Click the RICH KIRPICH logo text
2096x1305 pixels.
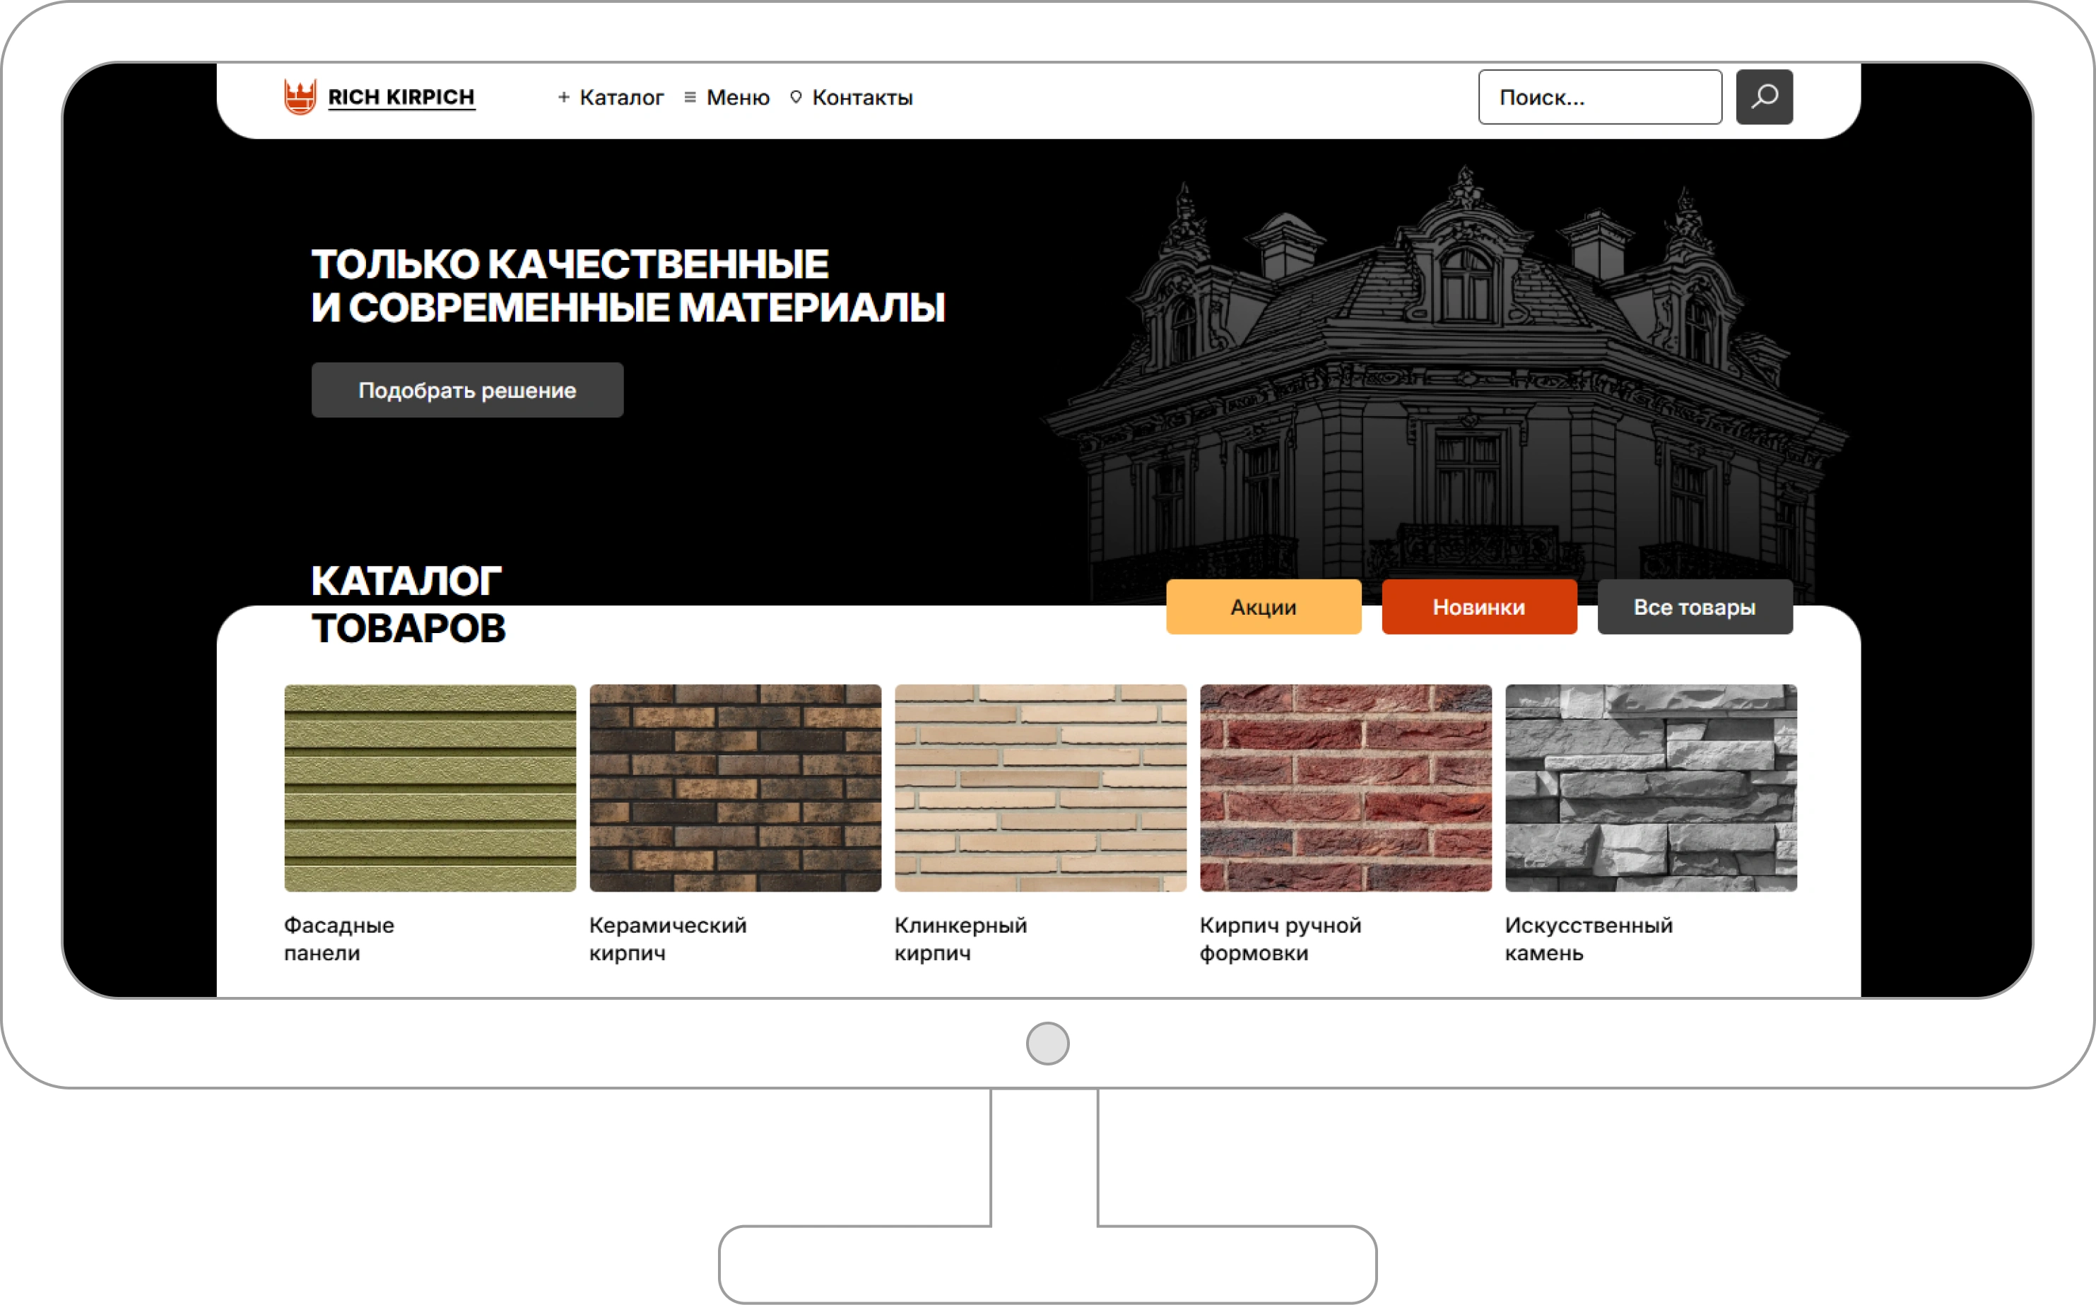point(401,97)
